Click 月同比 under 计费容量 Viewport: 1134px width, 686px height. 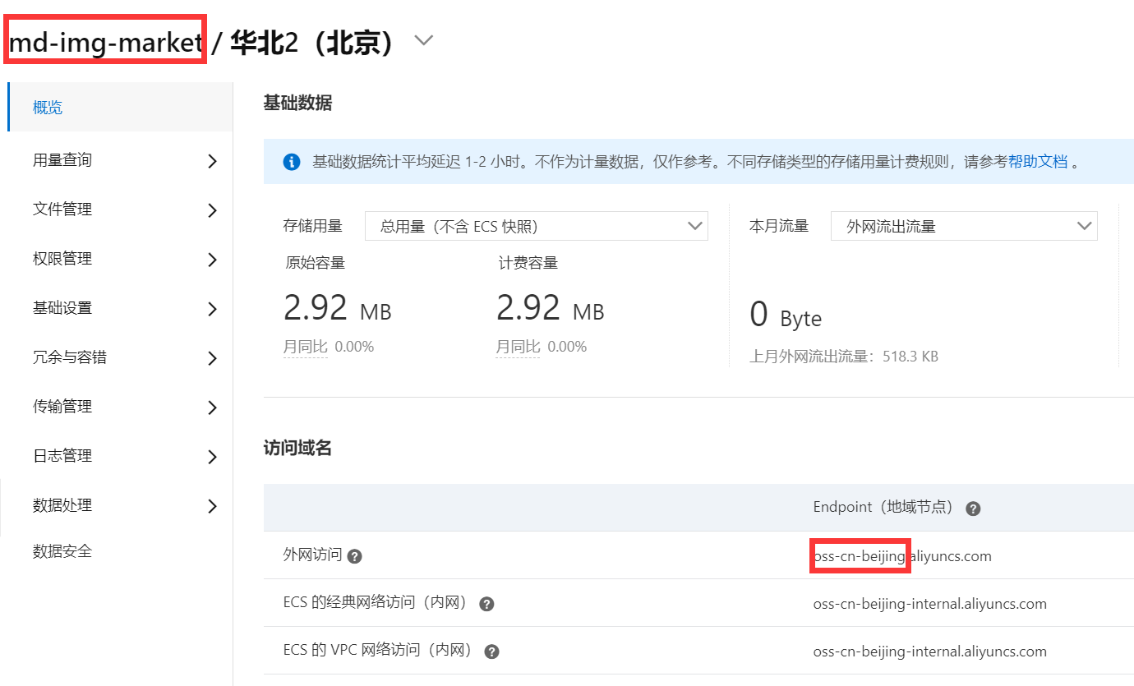(x=518, y=347)
